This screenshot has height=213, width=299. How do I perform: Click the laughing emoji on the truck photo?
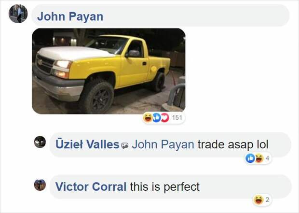(148, 117)
